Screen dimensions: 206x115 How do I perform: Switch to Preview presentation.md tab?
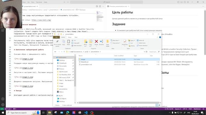point(118,6)
